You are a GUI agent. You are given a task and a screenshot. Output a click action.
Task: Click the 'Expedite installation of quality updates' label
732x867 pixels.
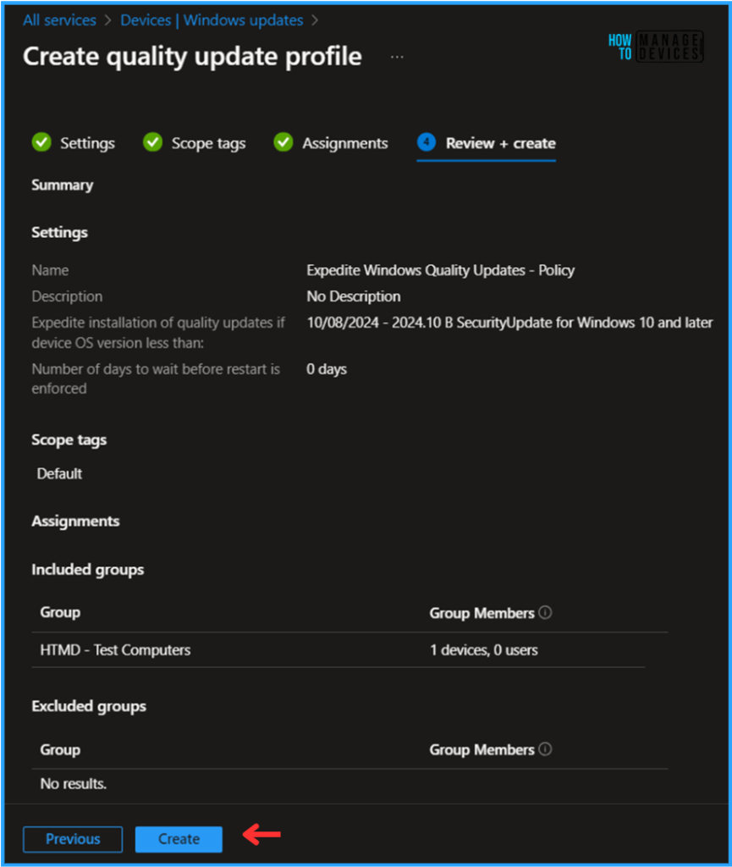coord(158,332)
